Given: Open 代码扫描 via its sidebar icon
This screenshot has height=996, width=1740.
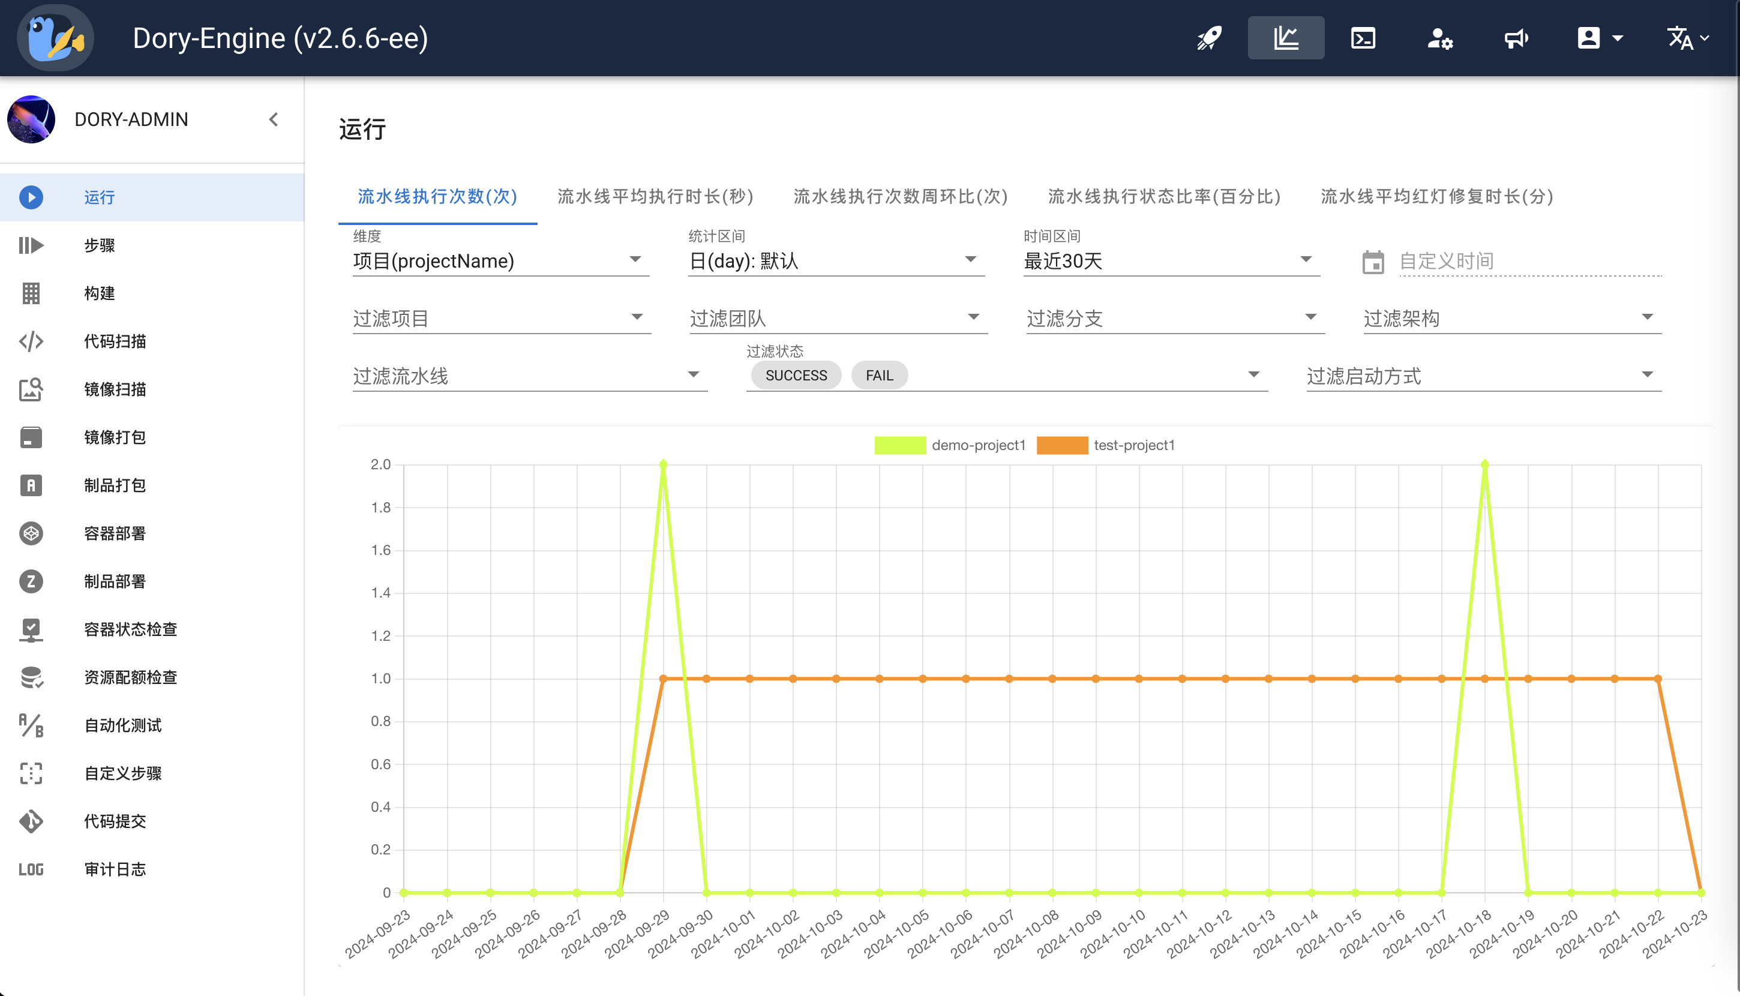Looking at the screenshot, I should pyautogui.click(x=31, y=341).
